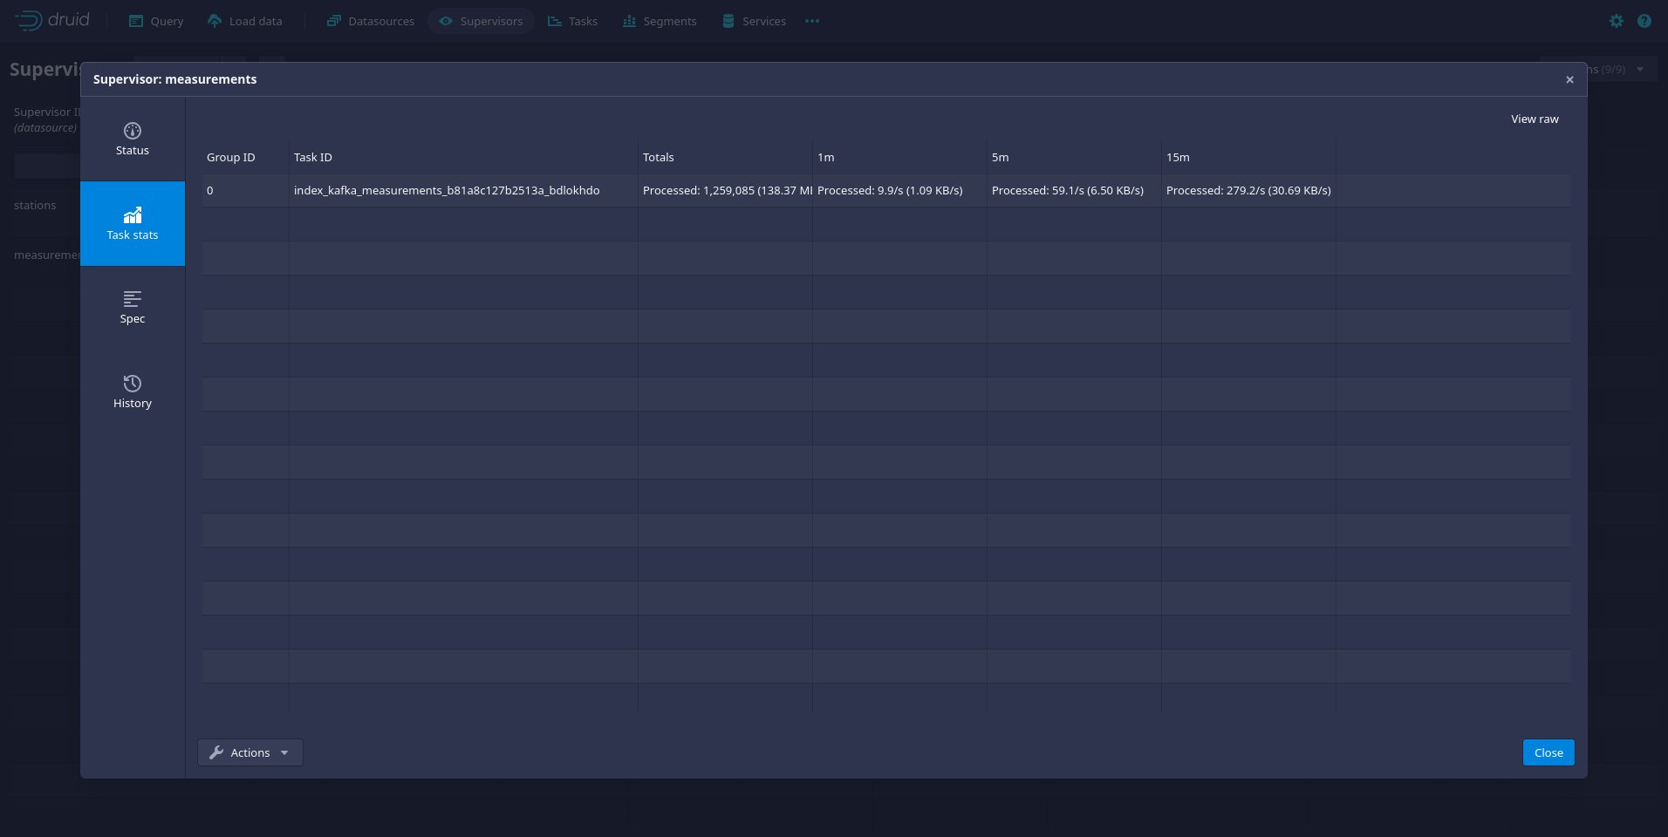This screenshot has width=1668, height=837.
Task: Click the Druid logo
Action: point(52,20)
